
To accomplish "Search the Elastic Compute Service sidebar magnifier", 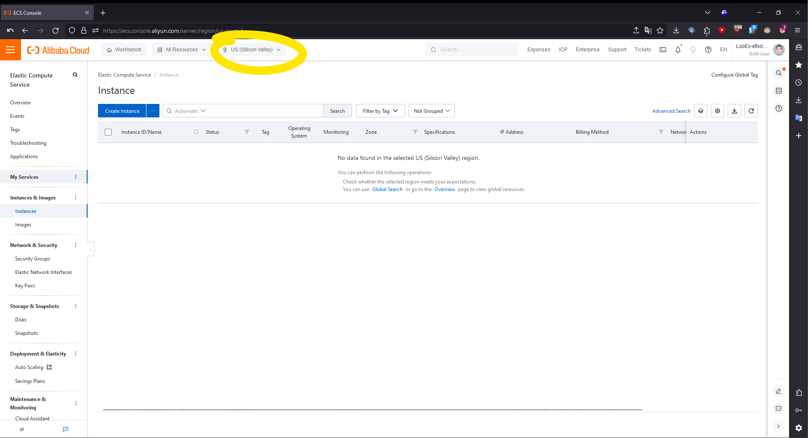I will 75,75.
